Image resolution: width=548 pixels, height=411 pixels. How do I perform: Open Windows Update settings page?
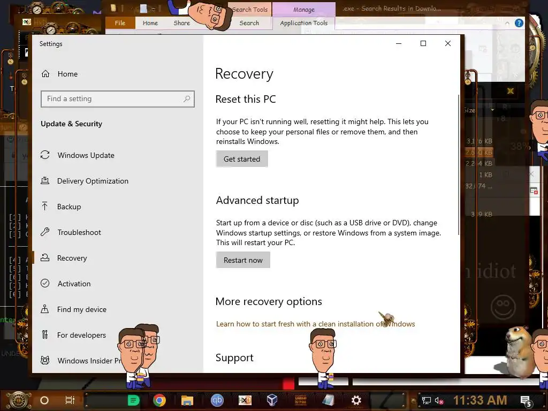tap(86, 155)
